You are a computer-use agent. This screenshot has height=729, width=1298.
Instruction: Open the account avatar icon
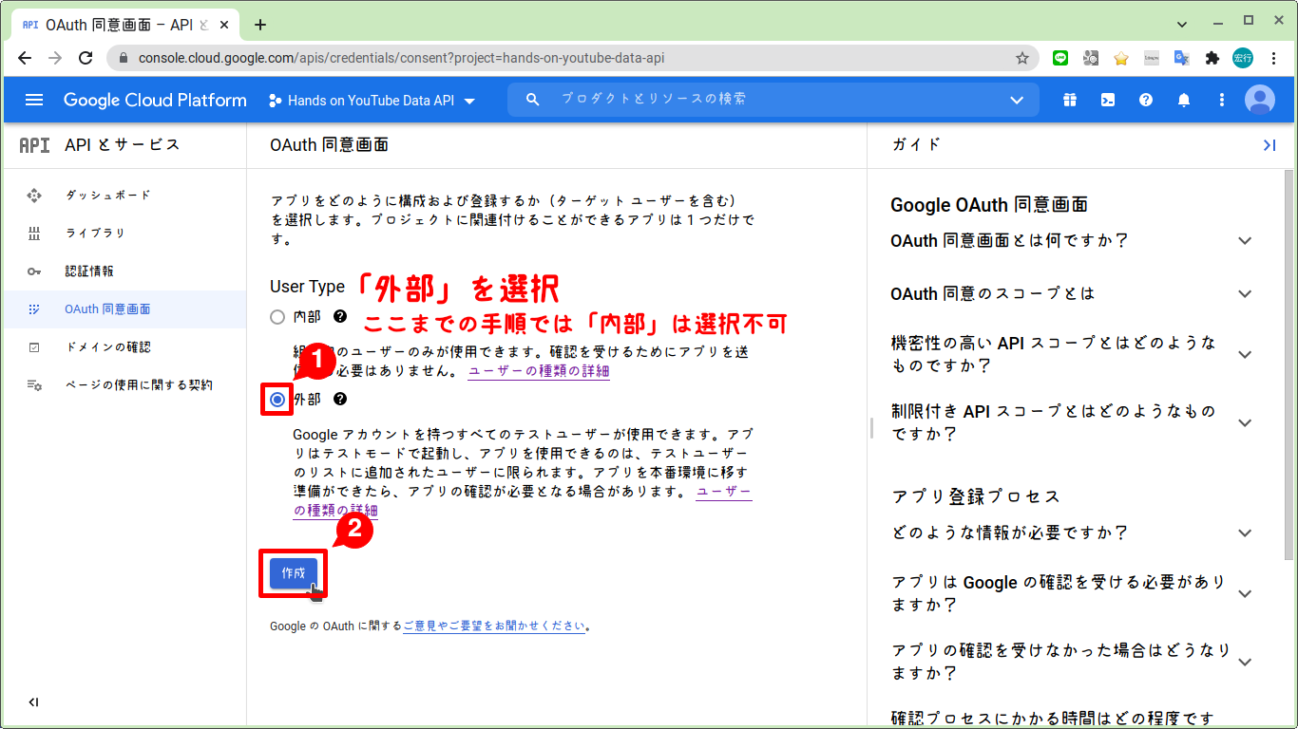pos(1260,99)
